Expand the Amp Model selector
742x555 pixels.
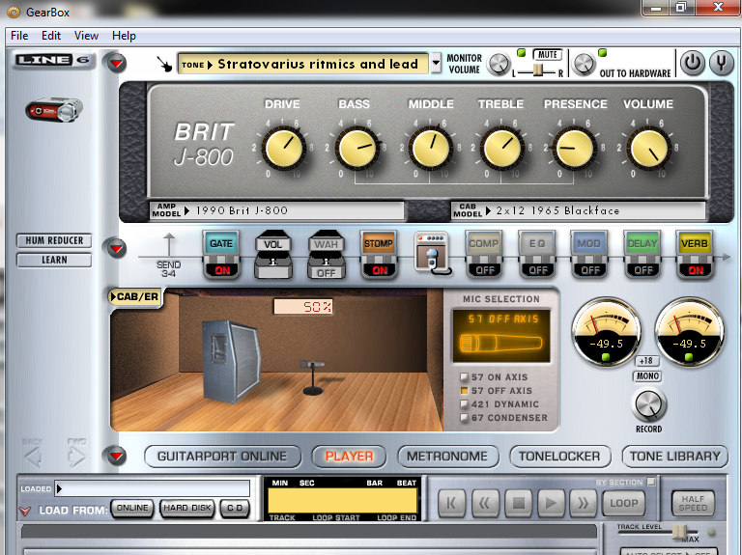click(x=189, y=209)
